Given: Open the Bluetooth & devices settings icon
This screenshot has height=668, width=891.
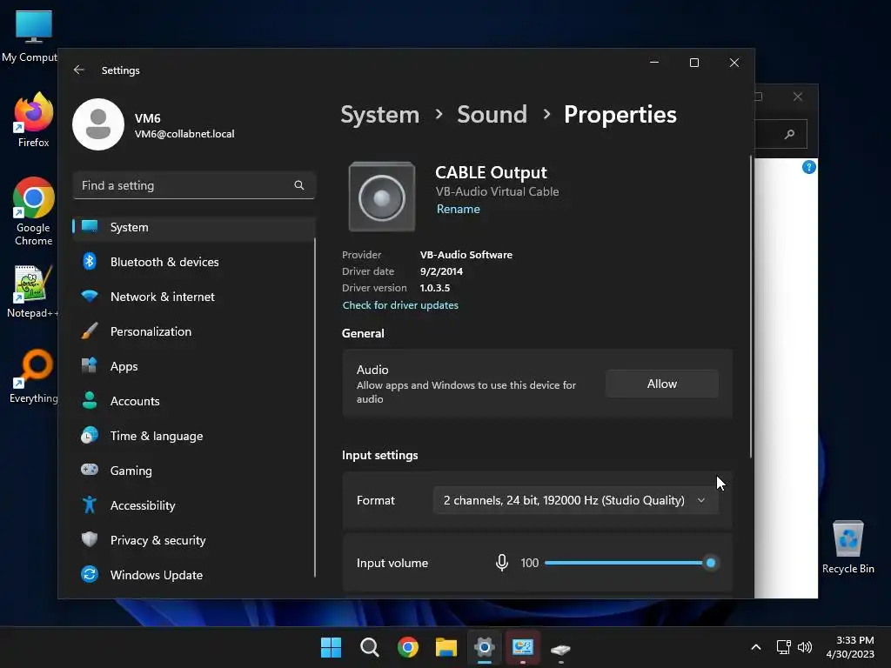Looking at the screenshot, I should pyautogui.click(x=90, y=261).
